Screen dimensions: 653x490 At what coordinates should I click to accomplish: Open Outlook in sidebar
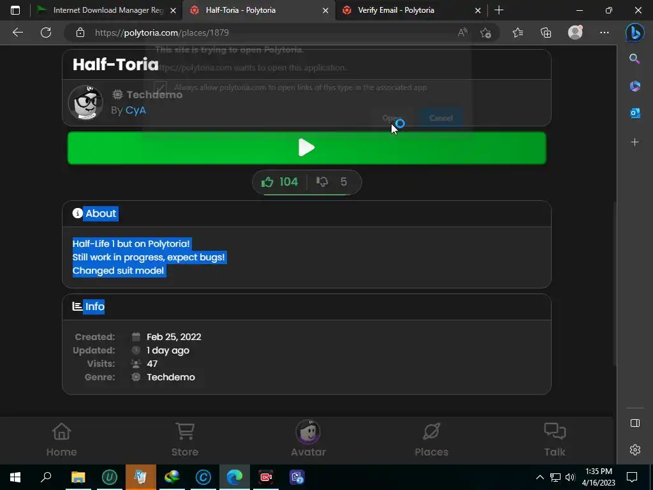click(x=635, y=112)
